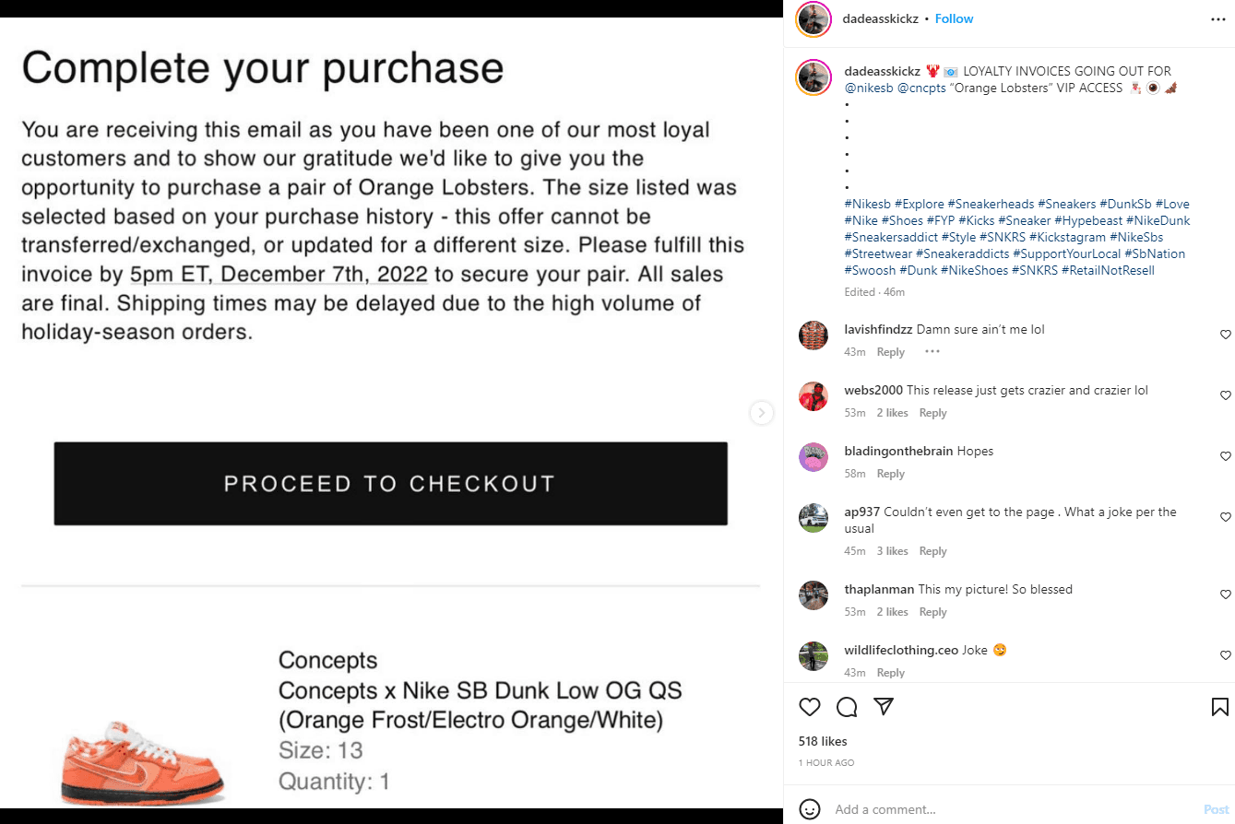
Task: Open dadeasskickz profile picture in header
Action: tap(813, 18)
